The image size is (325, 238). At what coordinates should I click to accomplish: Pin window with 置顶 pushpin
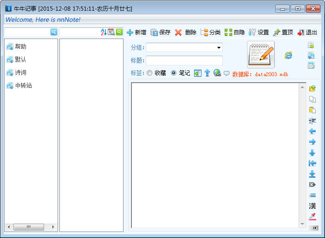pos(283,32)
